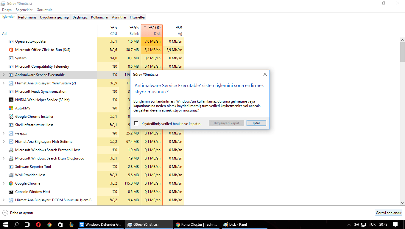
Task: Expand the wsappx process group
Action: [x=4, y=133]
